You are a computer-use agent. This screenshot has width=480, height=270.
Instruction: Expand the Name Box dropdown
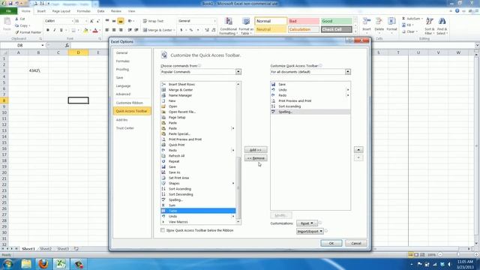point(43,45)
